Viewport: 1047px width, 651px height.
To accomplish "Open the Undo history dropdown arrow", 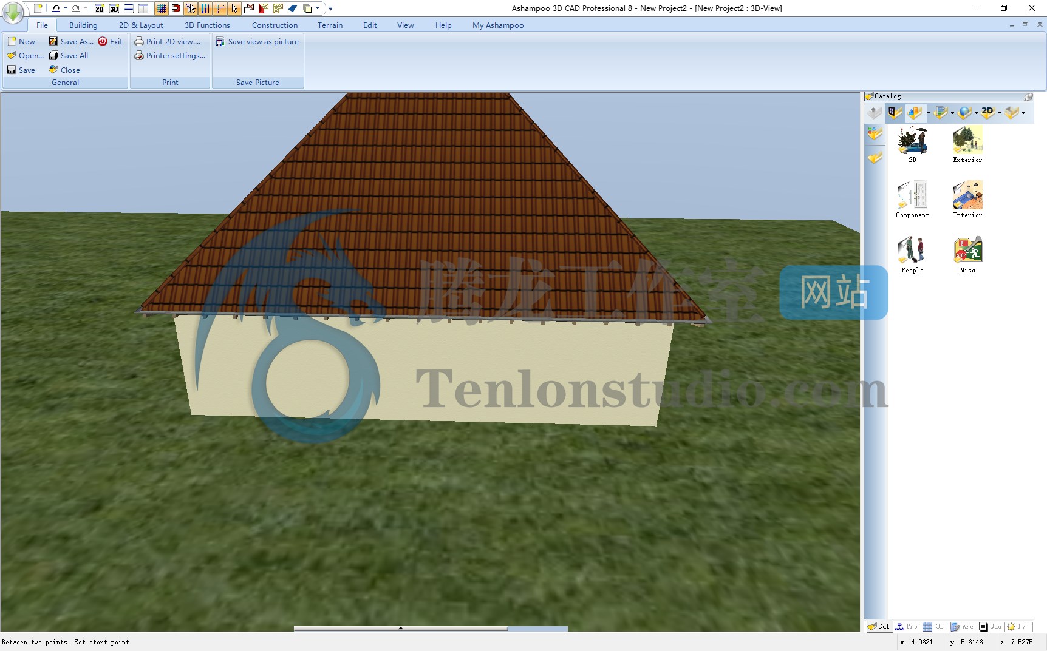I will coord(66,8).
